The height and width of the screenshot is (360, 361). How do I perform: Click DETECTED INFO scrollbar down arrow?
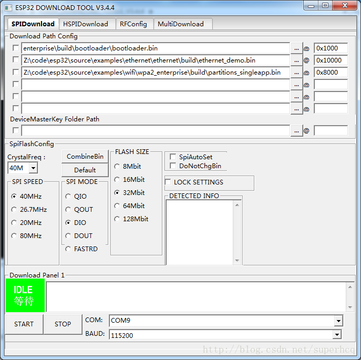click(x=237, y=261)
